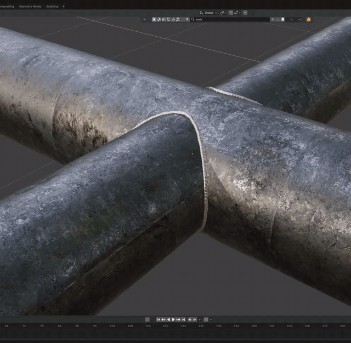Expand the chevron left of the filter icons
The height and width of the screenshot is (343, 351).
145,20
